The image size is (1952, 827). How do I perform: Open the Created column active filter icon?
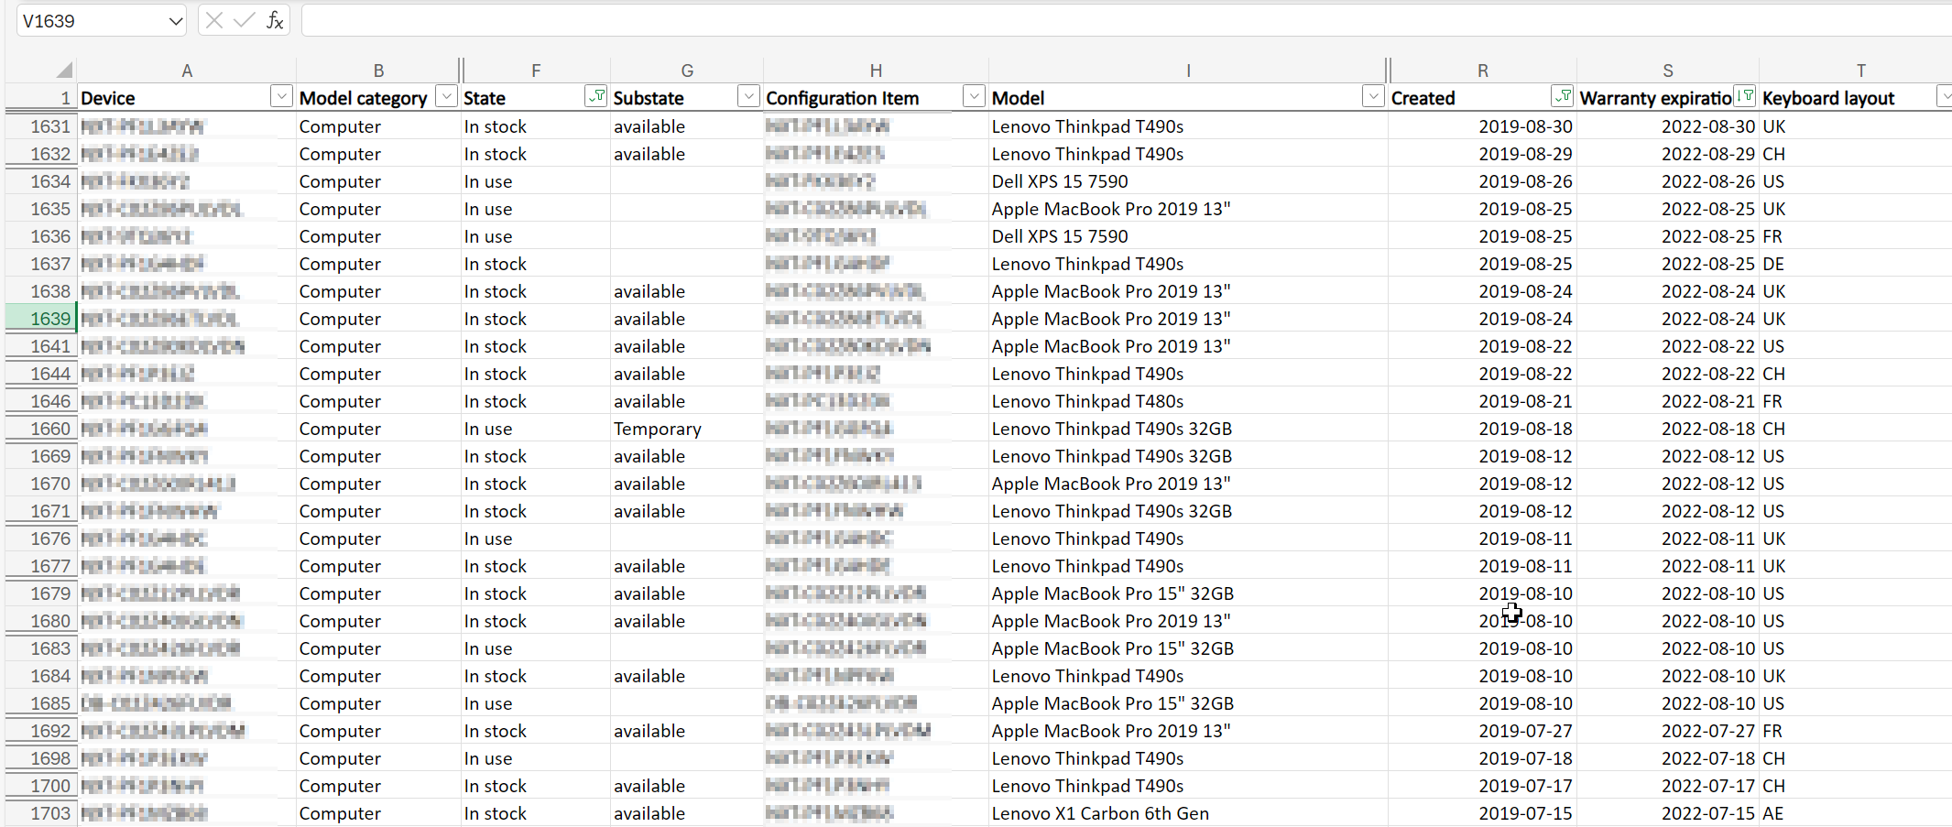pyautogui.click(x=1562, y=96)
